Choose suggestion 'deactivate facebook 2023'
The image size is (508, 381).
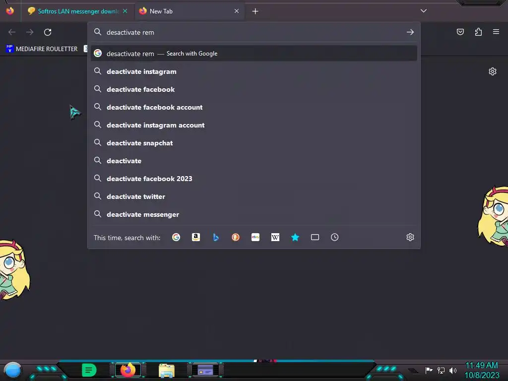(254, 179)
